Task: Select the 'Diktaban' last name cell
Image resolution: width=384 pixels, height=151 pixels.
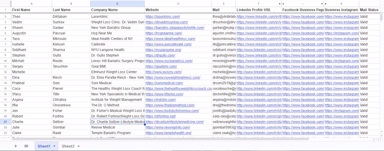Action: [x=71, y=17]
